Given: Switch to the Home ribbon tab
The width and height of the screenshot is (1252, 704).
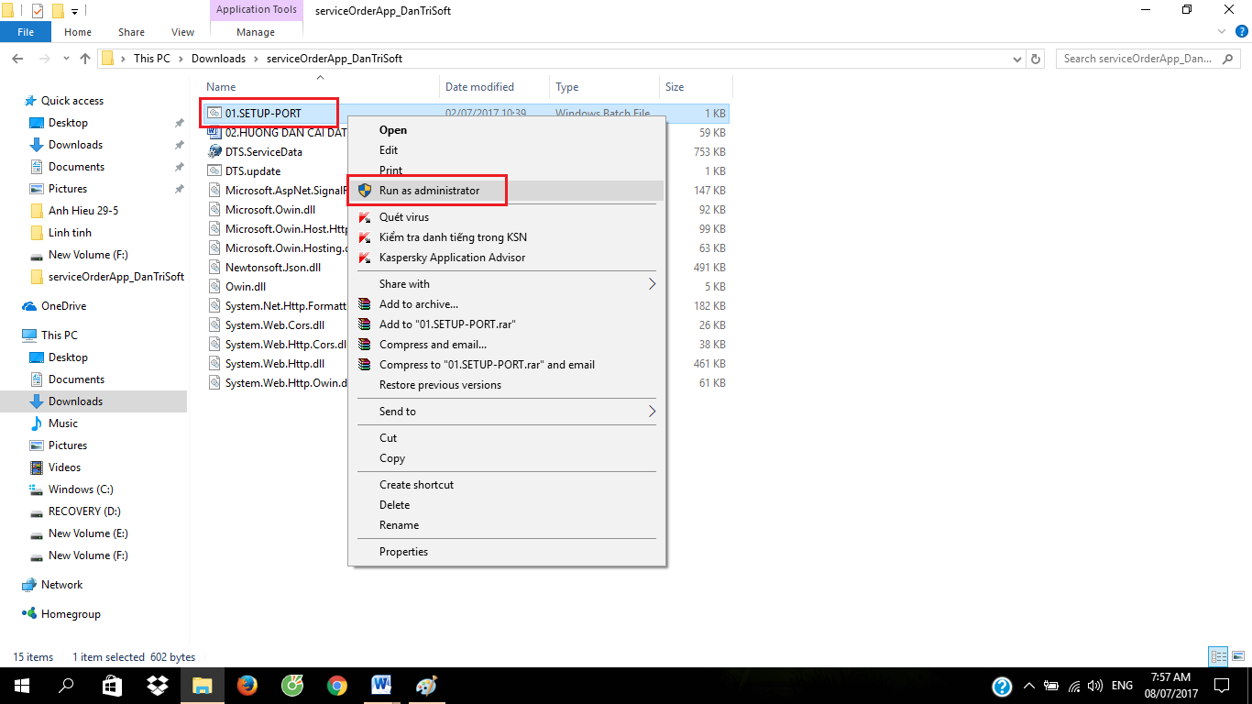Looking at the screenshot, I should (78, 32).
